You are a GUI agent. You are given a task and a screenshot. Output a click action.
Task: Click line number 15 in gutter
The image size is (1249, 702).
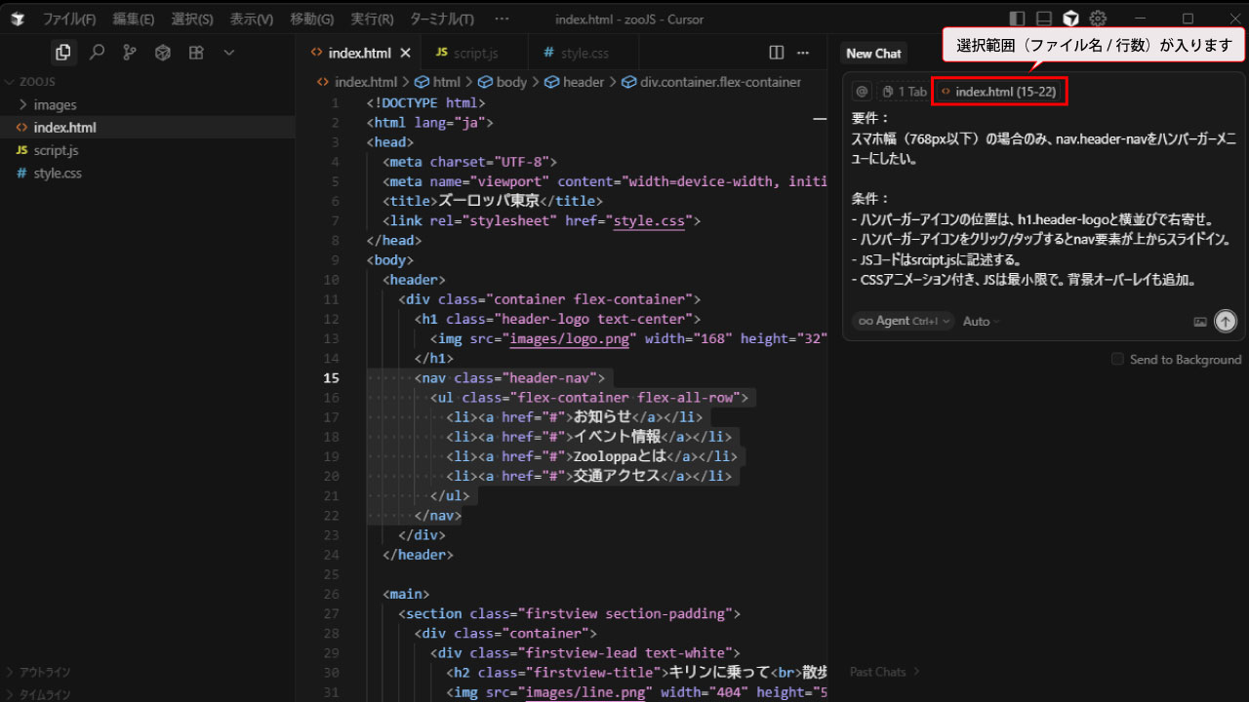tap(331, 378)
